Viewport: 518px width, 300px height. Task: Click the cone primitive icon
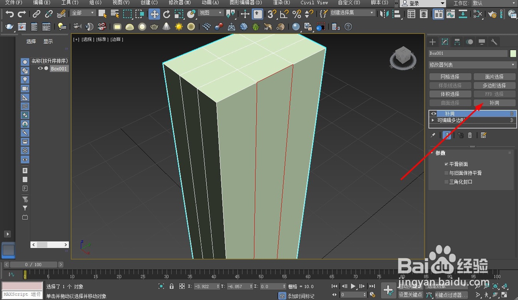[166, 26]
